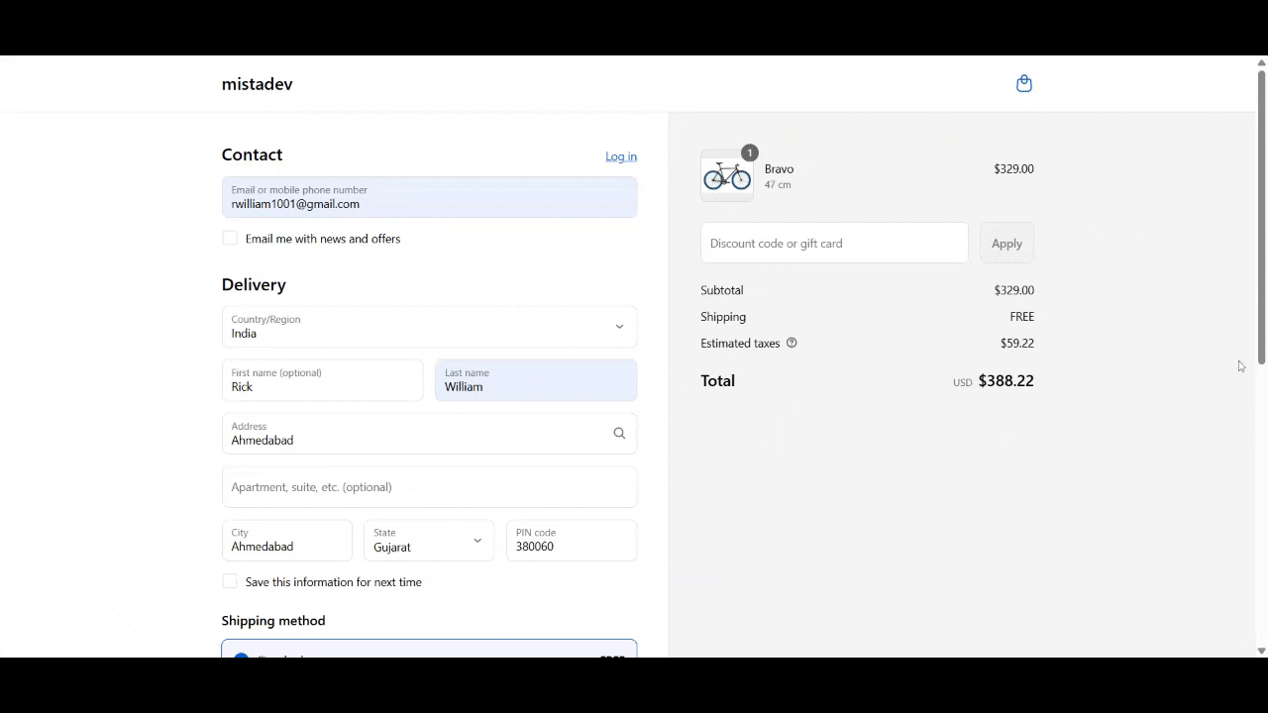Image resolution: width=1268 pixels, height=713 pixels.
Task: Click the address search magnifier icon
Action: [x=619, y=434]
